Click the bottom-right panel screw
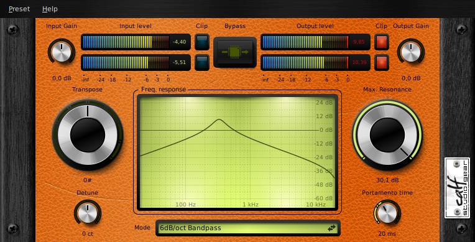Viewport: 475px width, 242px height. 461,228
